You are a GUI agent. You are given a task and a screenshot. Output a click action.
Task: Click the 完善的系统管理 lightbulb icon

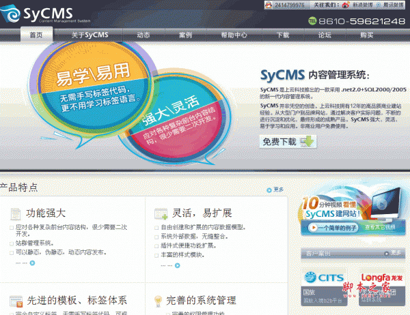pos(158,301)
